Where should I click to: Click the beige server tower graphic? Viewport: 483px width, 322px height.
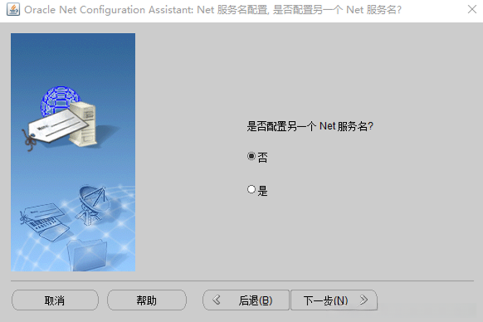[x=84, y=123]
